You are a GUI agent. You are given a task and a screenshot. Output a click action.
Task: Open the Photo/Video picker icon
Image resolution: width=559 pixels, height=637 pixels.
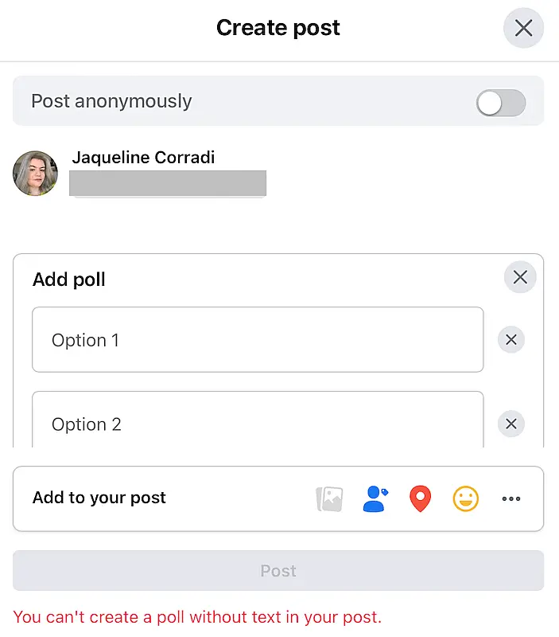[329, 498]
